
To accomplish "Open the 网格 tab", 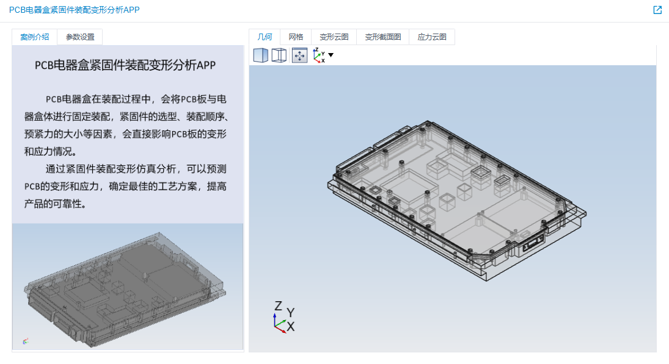I will (x=296, y=37).
